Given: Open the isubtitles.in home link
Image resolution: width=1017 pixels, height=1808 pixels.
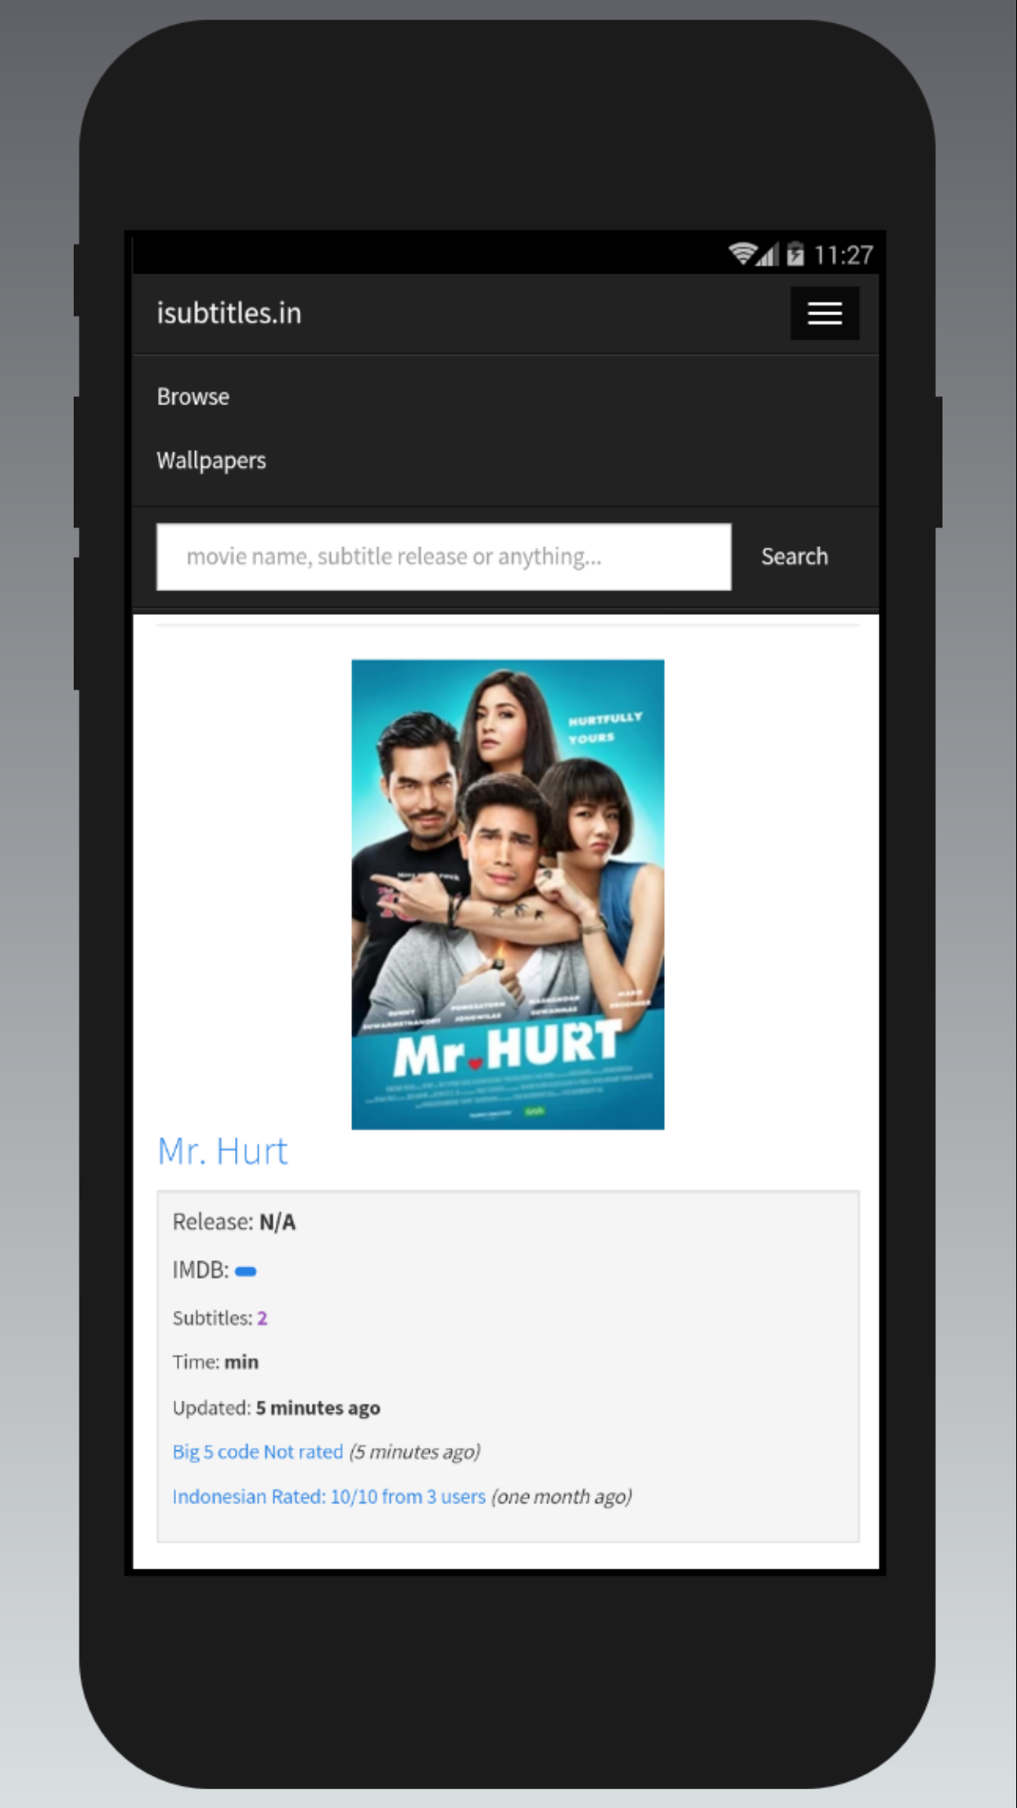Looking at the screenshot, I should coord(229,313).
